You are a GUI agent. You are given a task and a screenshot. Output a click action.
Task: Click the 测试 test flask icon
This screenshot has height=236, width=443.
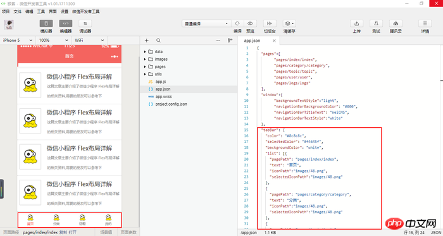[x=376, y=23]
